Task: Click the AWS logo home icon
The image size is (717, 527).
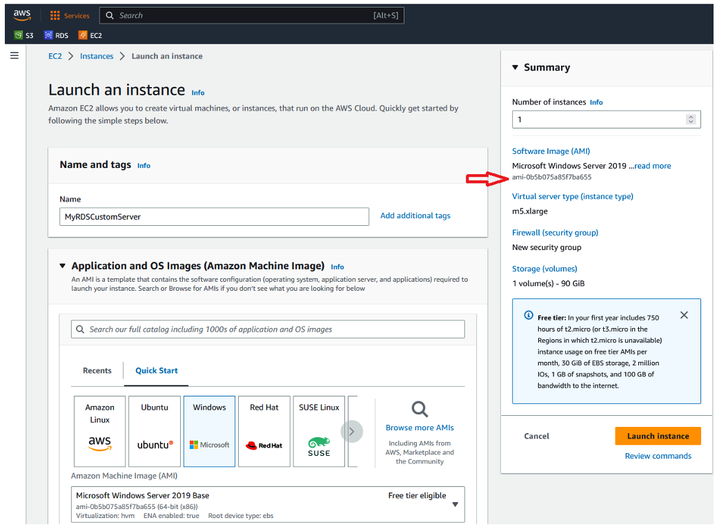Action: coord(22,15)
